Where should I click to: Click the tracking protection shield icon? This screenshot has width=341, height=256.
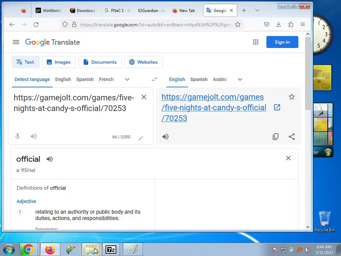tap(65, 24)
